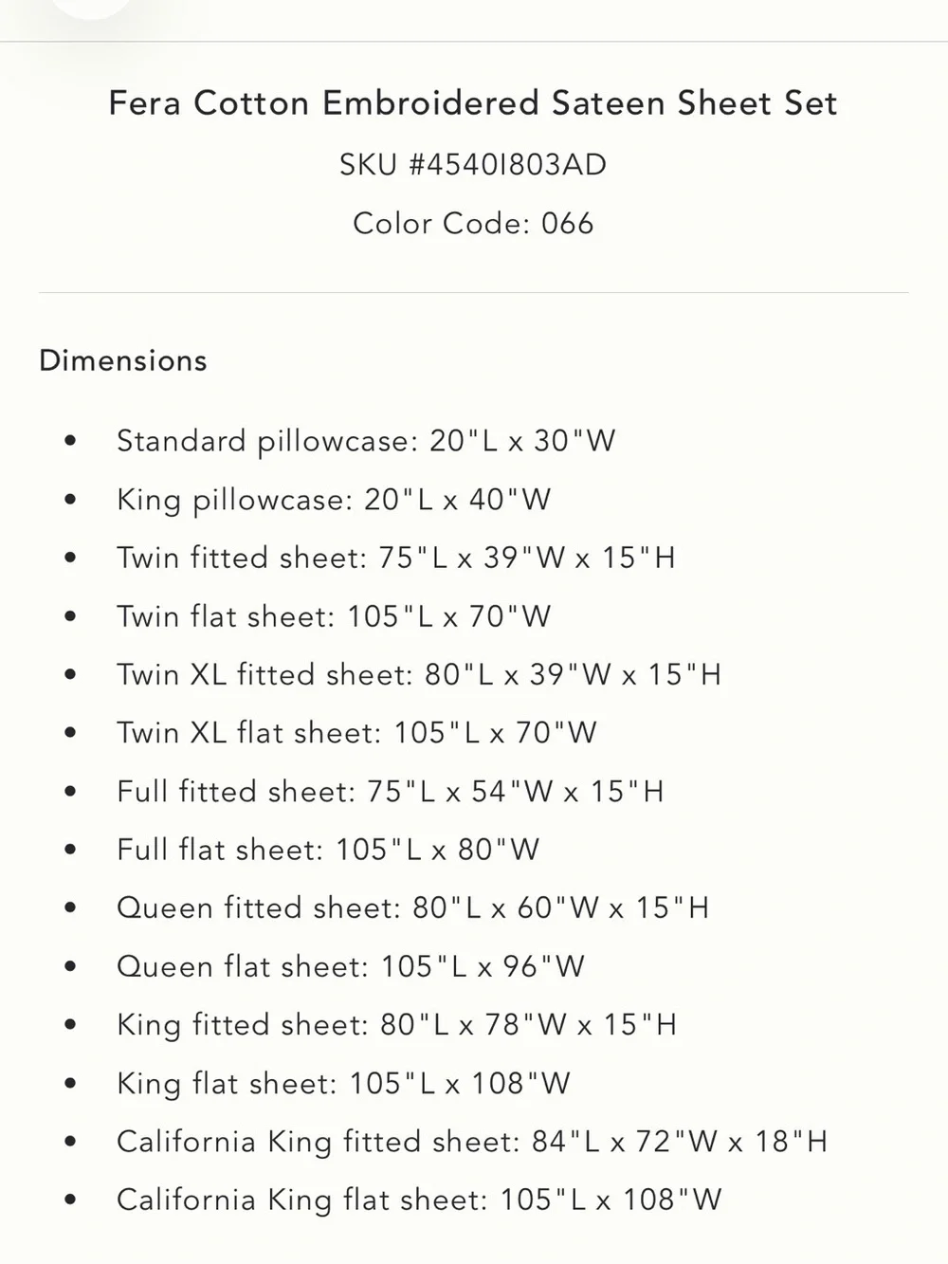Click the bullet beside Queen flat sheet

[x=69, y=967]
